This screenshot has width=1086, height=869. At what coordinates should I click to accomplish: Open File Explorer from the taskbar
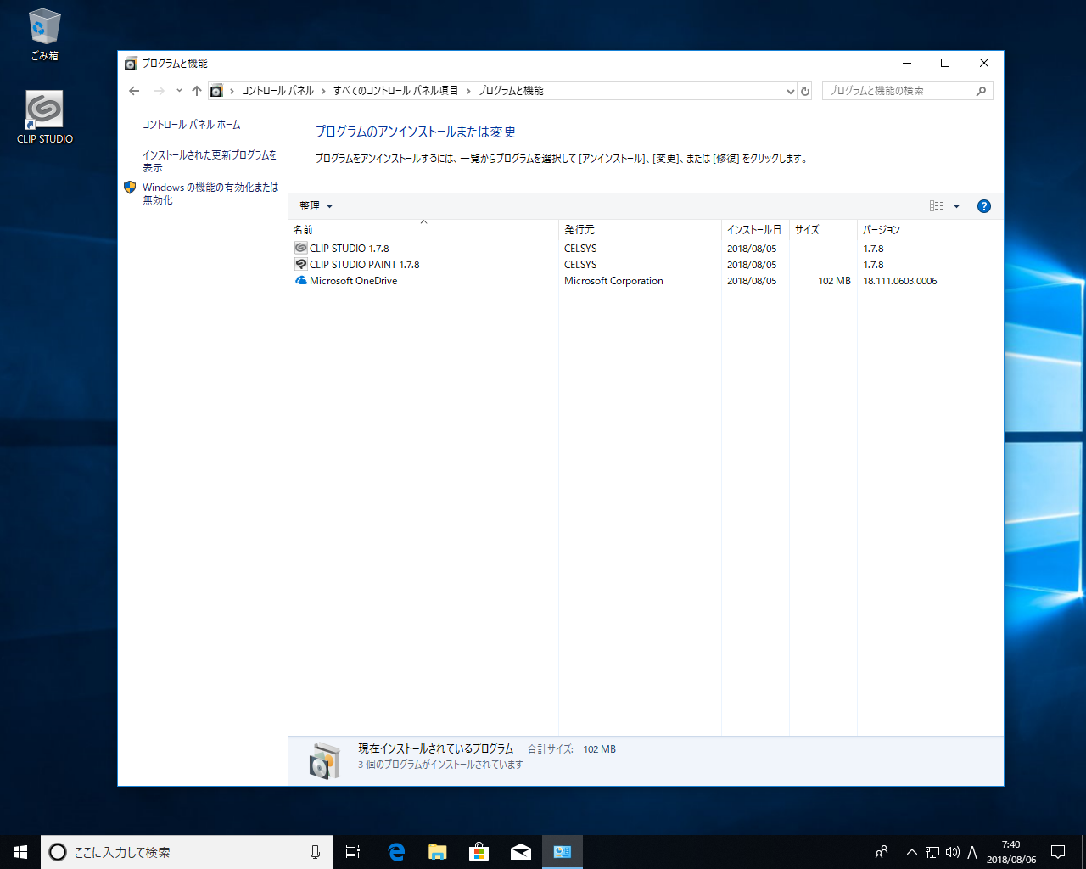[x=438, y=852]
